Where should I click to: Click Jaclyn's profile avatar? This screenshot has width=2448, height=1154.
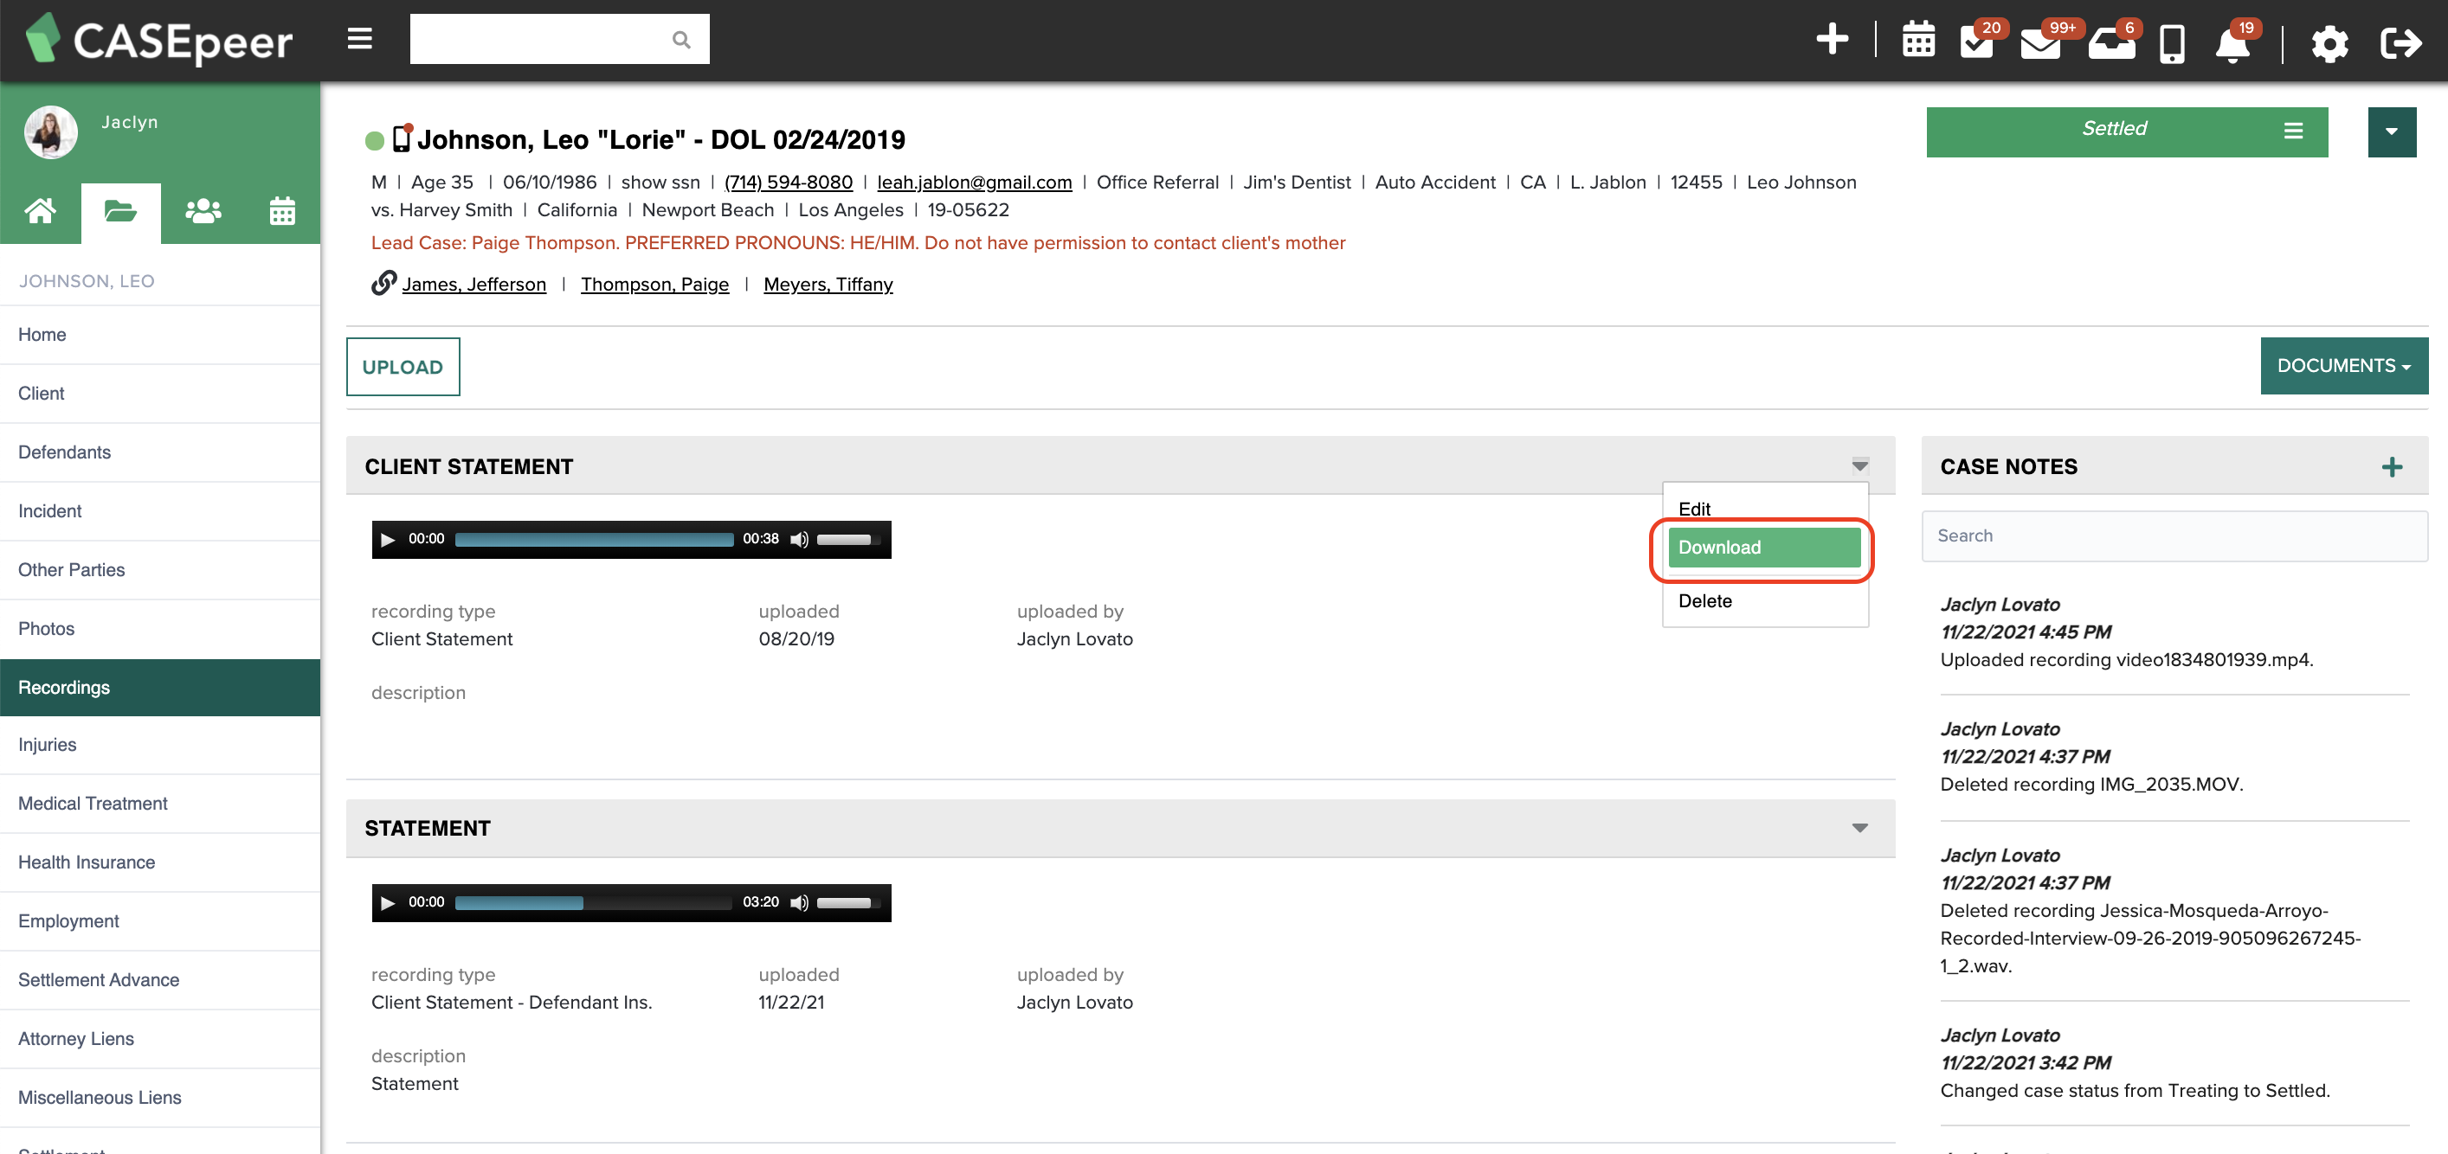(50, 131)
